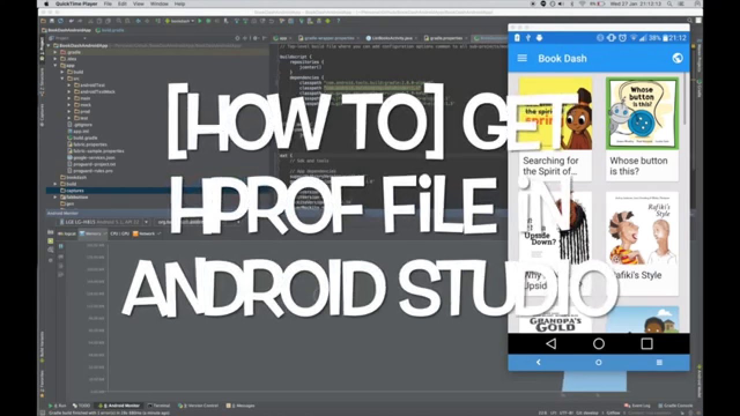The width and height of the screenshot is (740, 416).
Task: Open the Terminal tool window
Action: click(160, 406)
